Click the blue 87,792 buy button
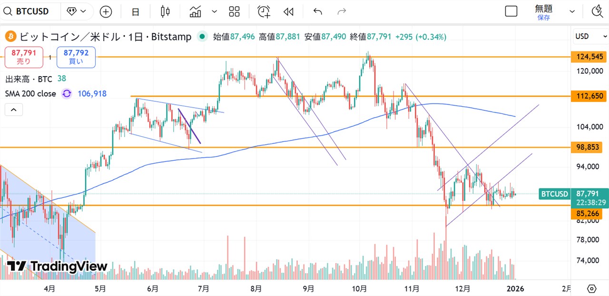 point(76,57)
